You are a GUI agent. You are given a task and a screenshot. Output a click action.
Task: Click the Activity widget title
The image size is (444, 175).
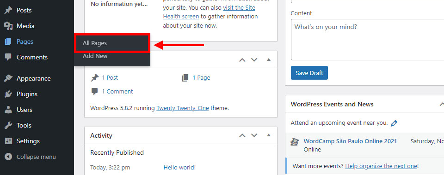coord(101,135)
